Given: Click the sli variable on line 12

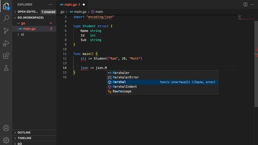Looking at the screenshot, I should click(x=83, y=58).
